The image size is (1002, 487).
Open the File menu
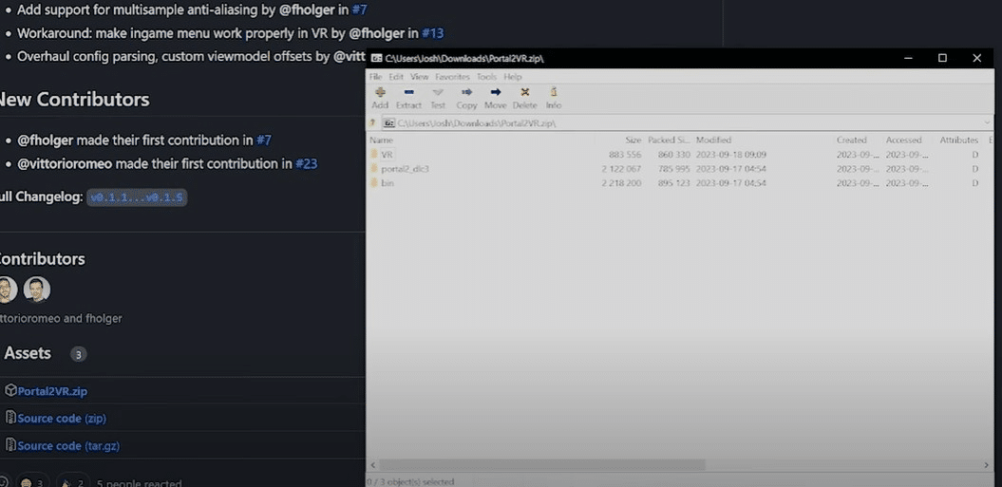point(375,77)
